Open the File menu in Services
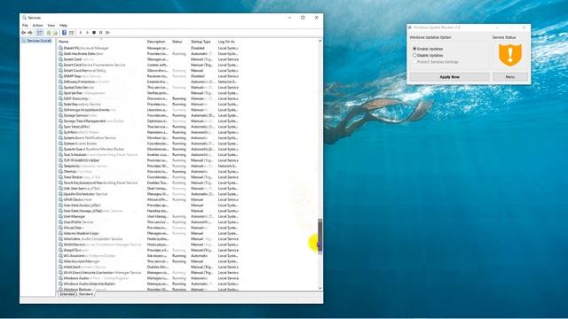This screenshot has width=568, height=319. coord(25,26)
